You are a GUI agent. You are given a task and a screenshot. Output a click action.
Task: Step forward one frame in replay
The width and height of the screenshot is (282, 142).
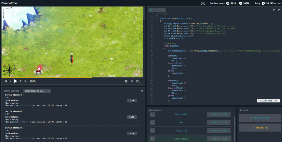click(21, 81)
